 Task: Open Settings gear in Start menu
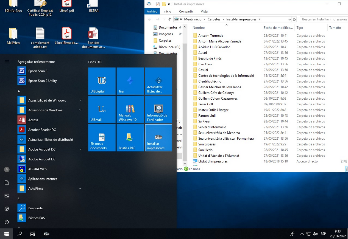7,209
